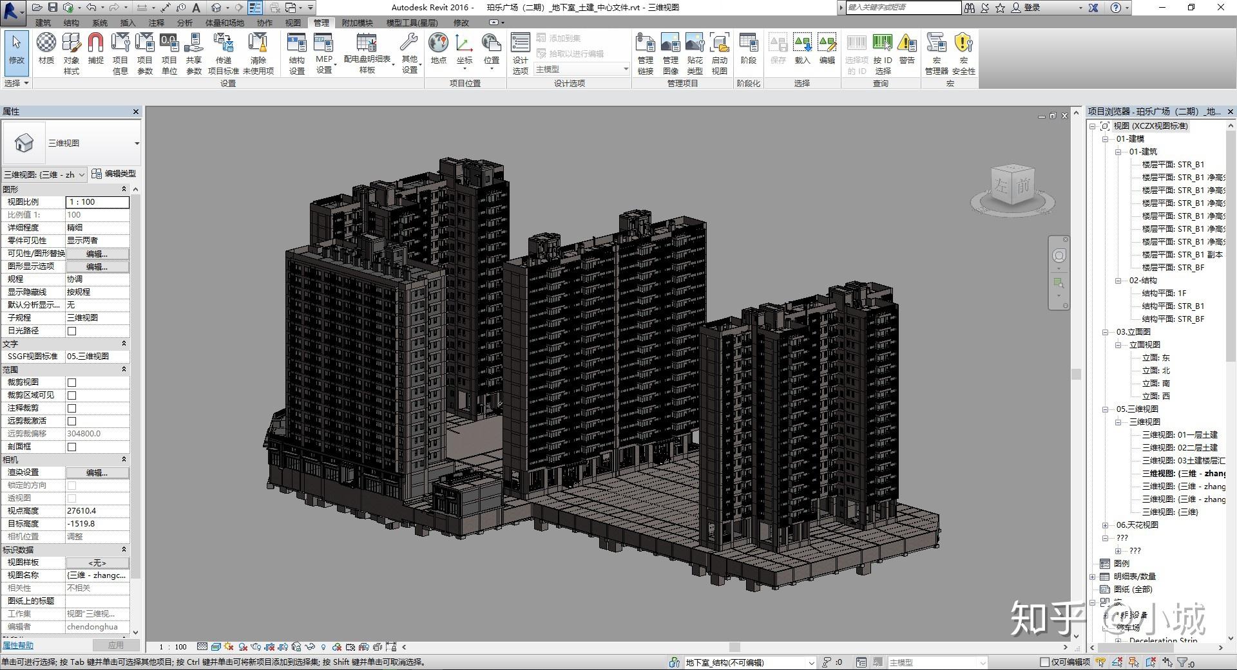1237x670 pixels.
Task: Switch to the 协作 ribbon tab
Action: (265, 22)
